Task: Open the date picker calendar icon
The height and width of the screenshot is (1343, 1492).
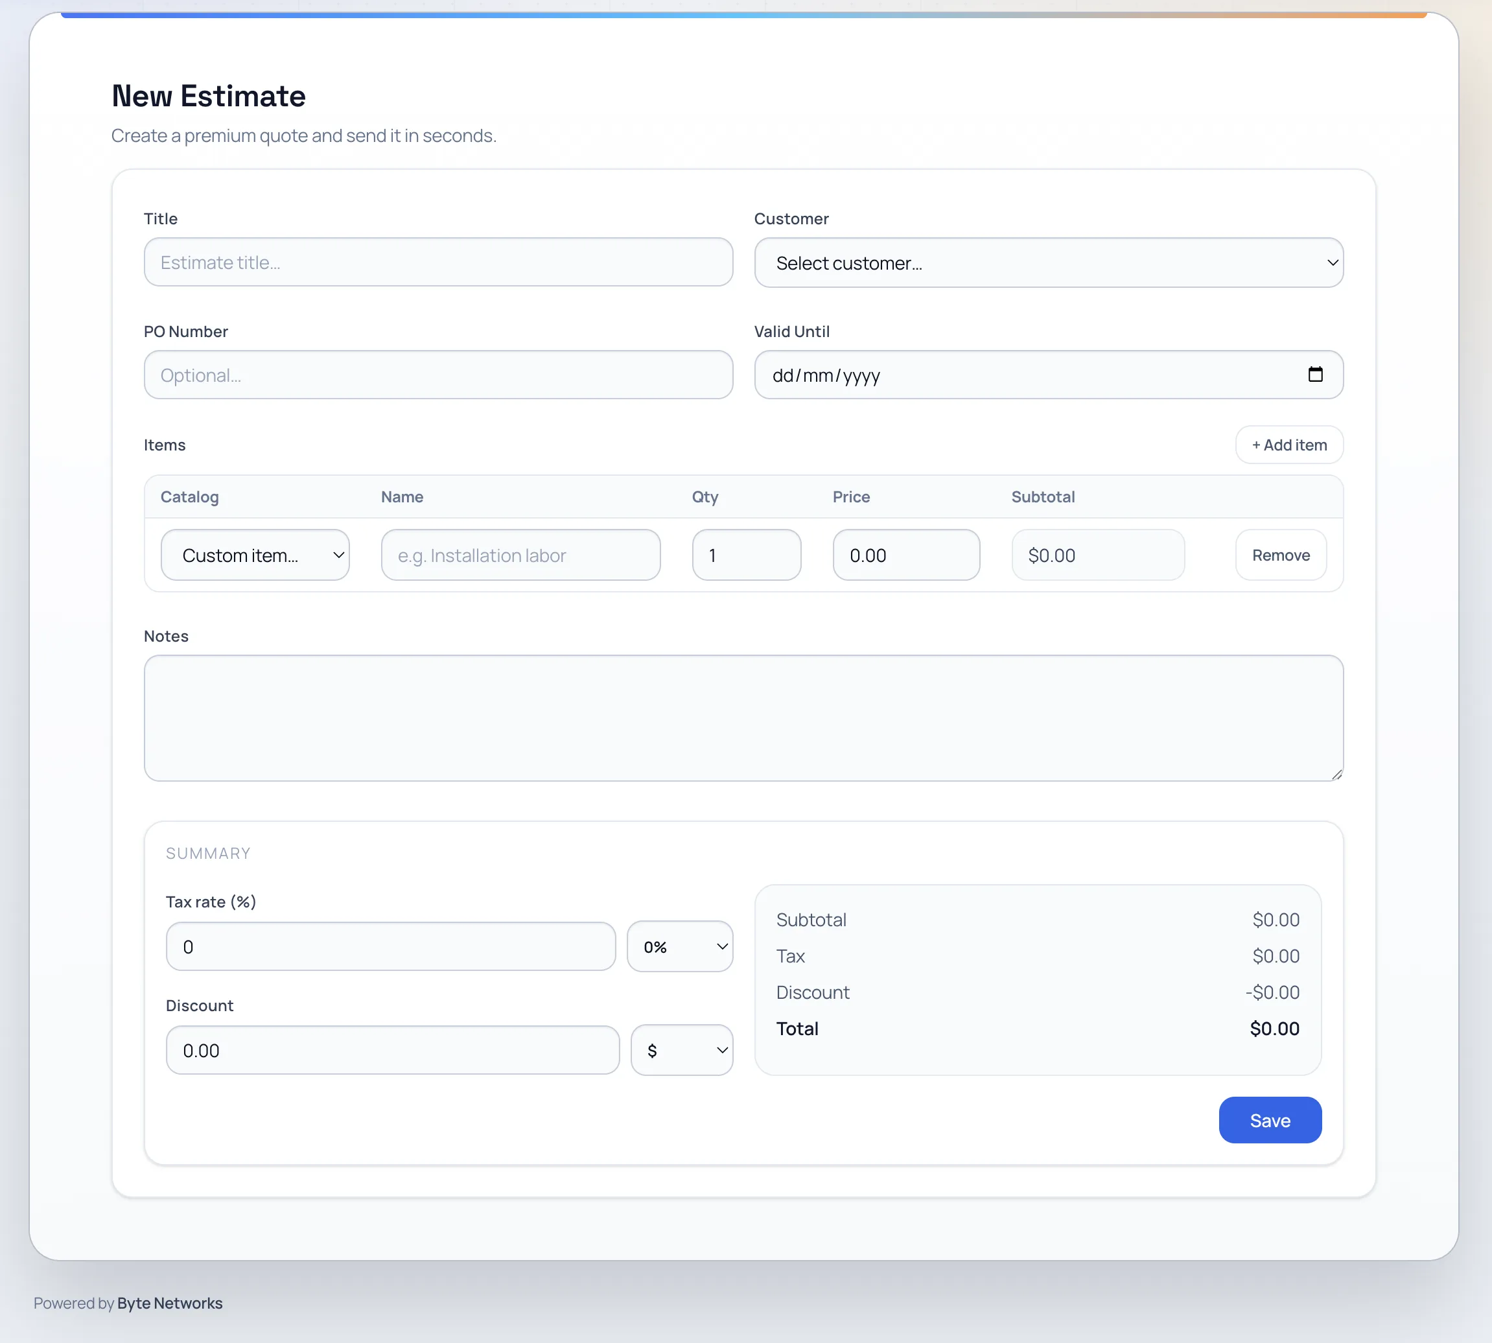Action: point(1316,374)
